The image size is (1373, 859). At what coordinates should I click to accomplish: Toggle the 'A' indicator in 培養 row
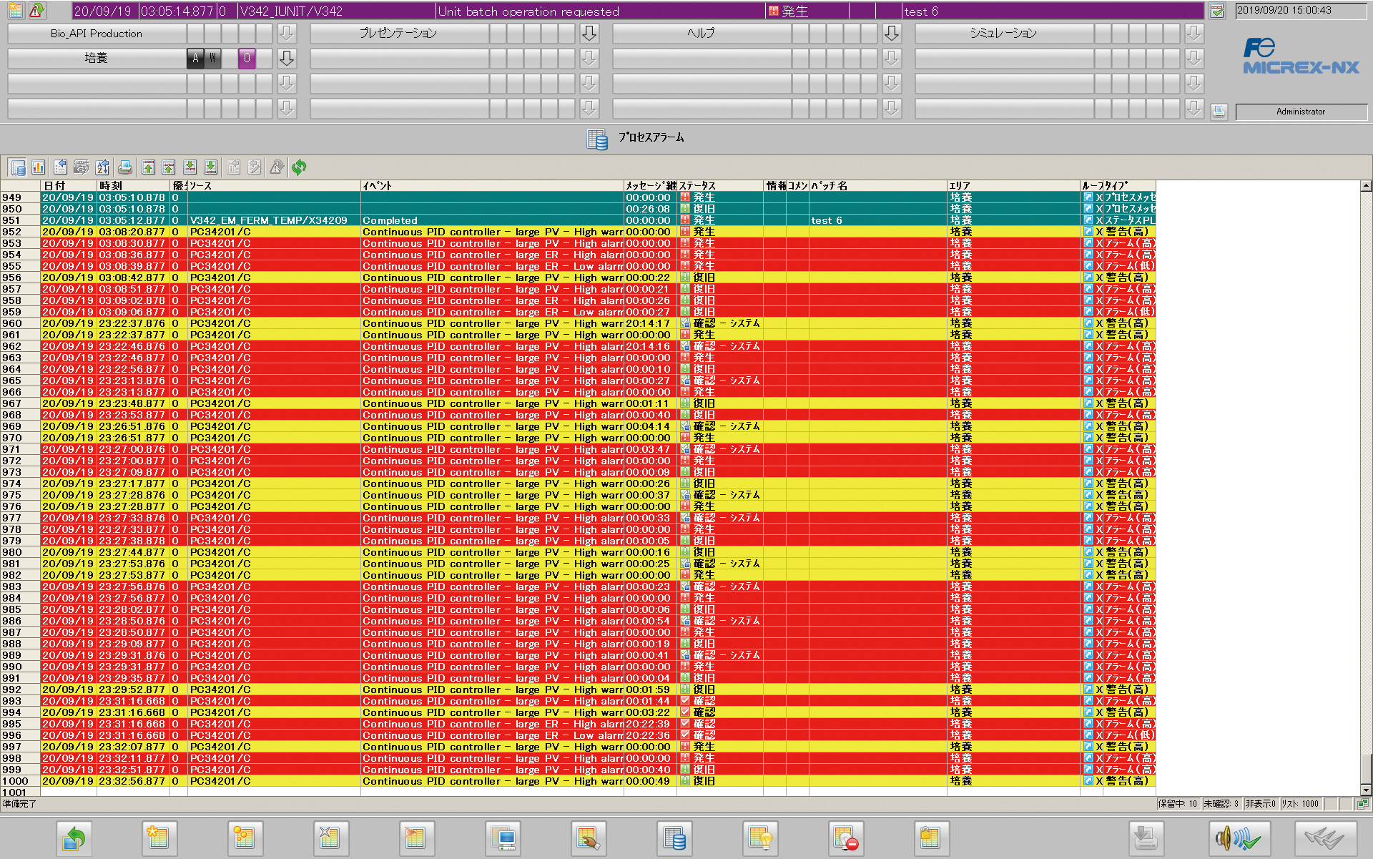(195, 59)
